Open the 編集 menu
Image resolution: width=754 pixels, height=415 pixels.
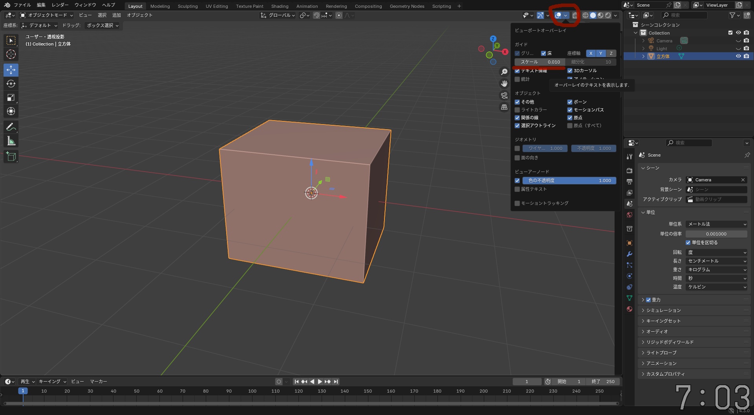[x=41, y=5]
